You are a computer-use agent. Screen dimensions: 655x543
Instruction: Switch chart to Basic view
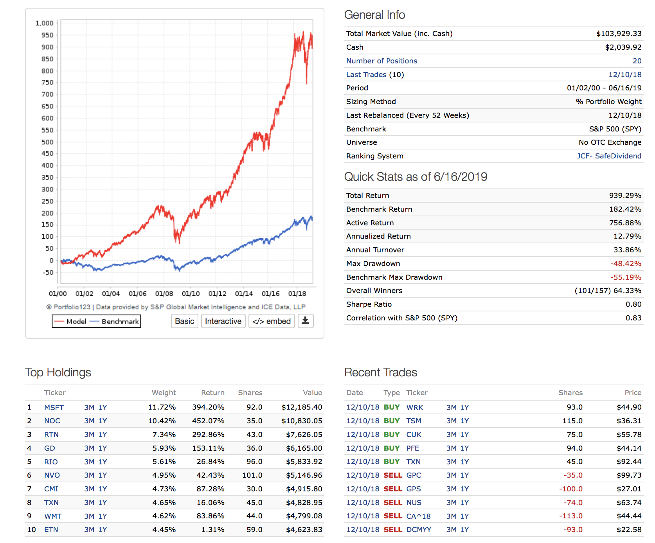pos(184,321)
